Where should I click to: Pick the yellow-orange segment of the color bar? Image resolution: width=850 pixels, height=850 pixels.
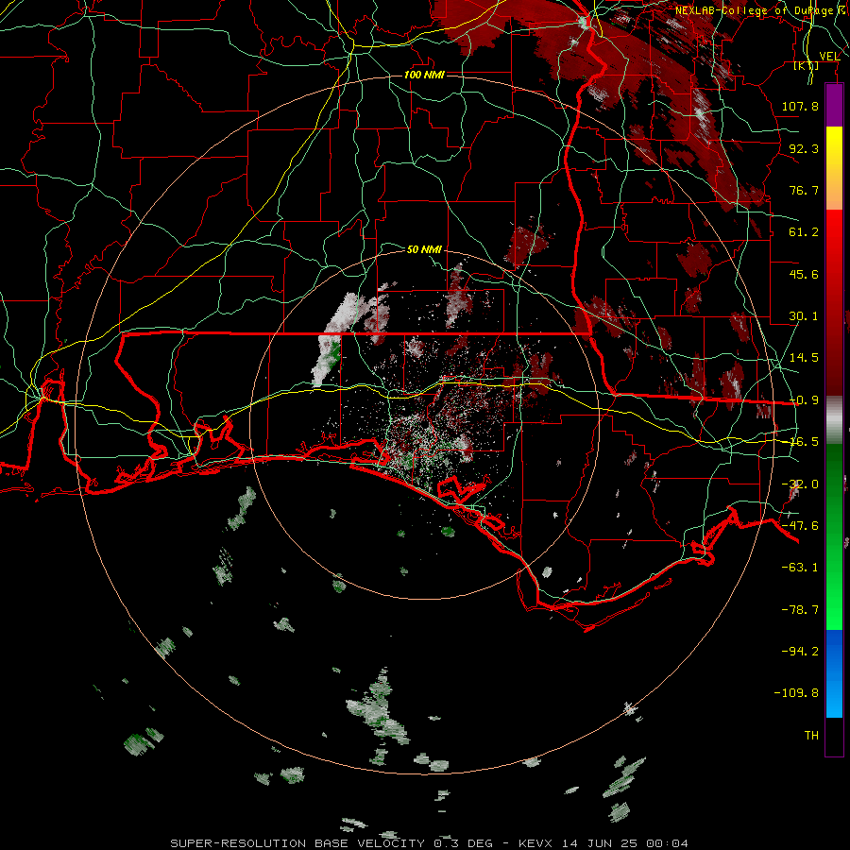834,168
